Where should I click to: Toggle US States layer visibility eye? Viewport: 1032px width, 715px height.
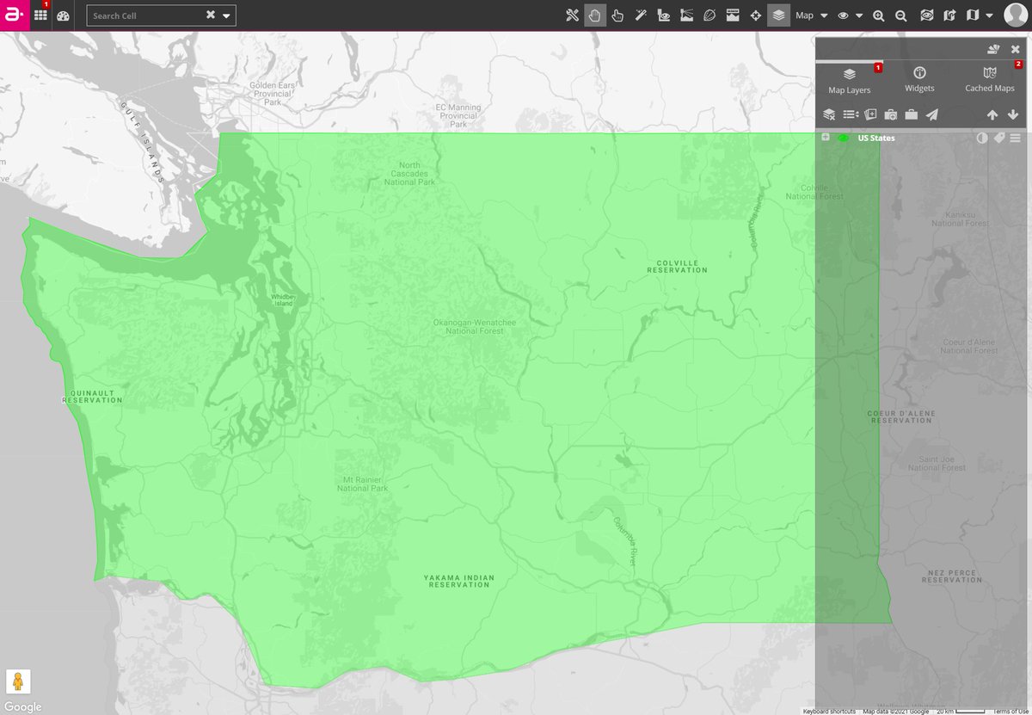coord(843,138)
